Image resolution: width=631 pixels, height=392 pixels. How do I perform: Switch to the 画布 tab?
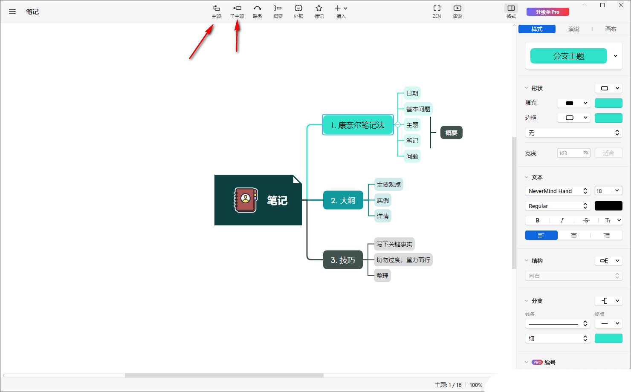(x=611, y=29)
